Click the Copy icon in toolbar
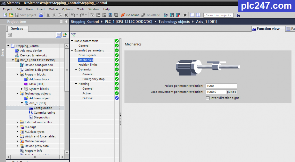Screen dimensions: 295x162 coord(54,15)
